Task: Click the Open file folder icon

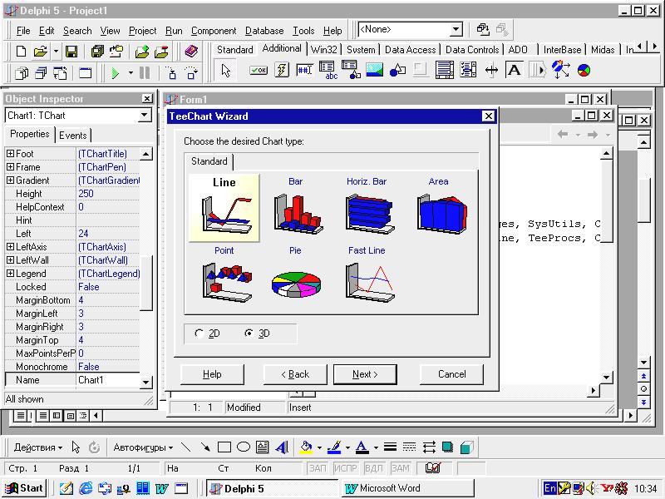Action: point(40,52)
